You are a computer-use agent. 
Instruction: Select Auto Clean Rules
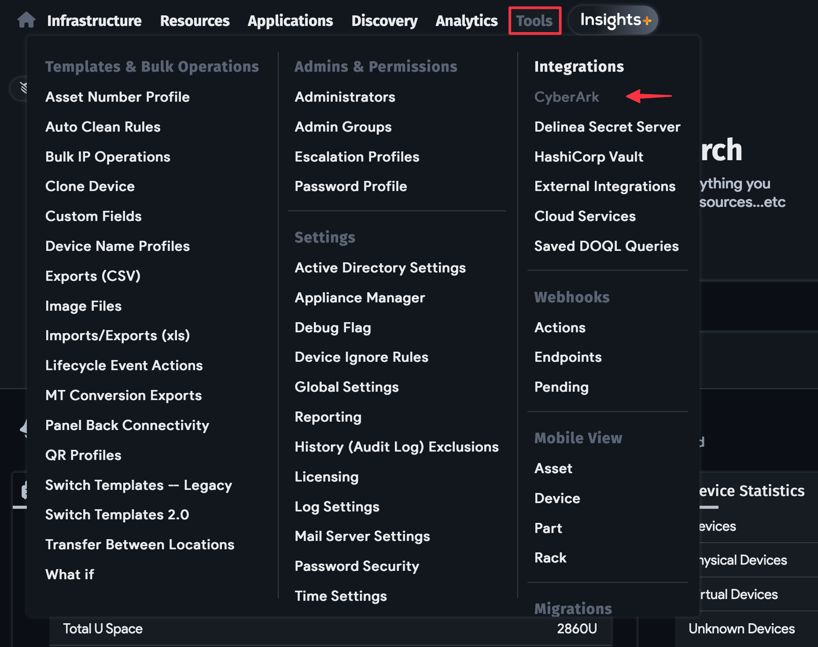pyautogui.click(x=103, y=127)
